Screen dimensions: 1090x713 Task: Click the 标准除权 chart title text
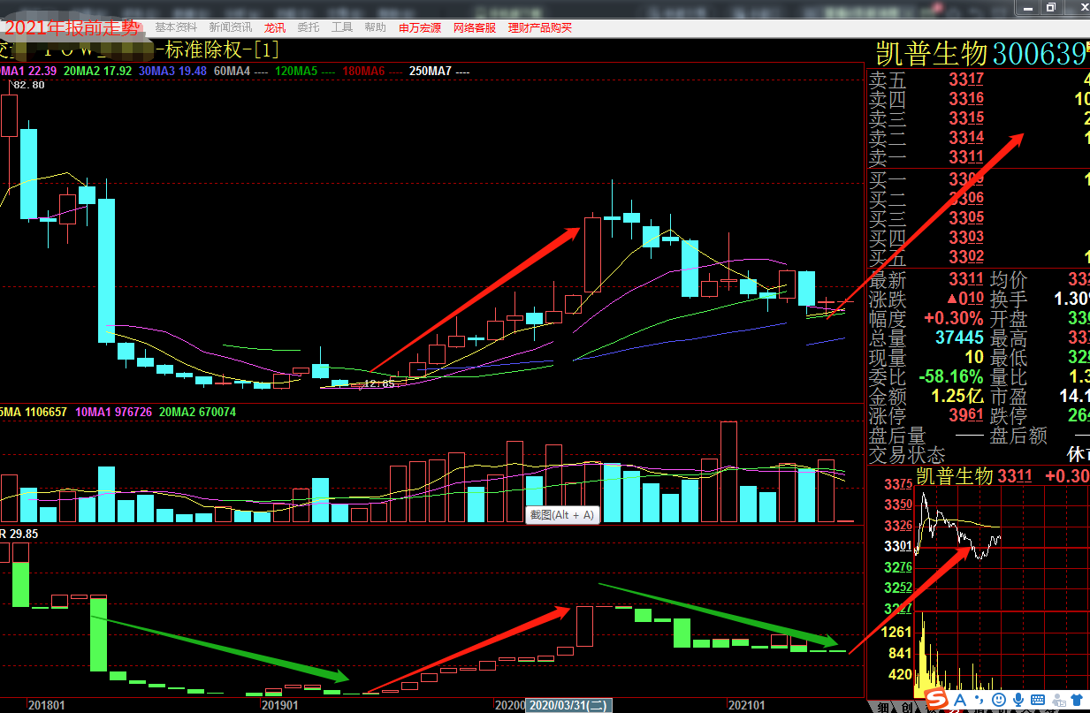202,50
